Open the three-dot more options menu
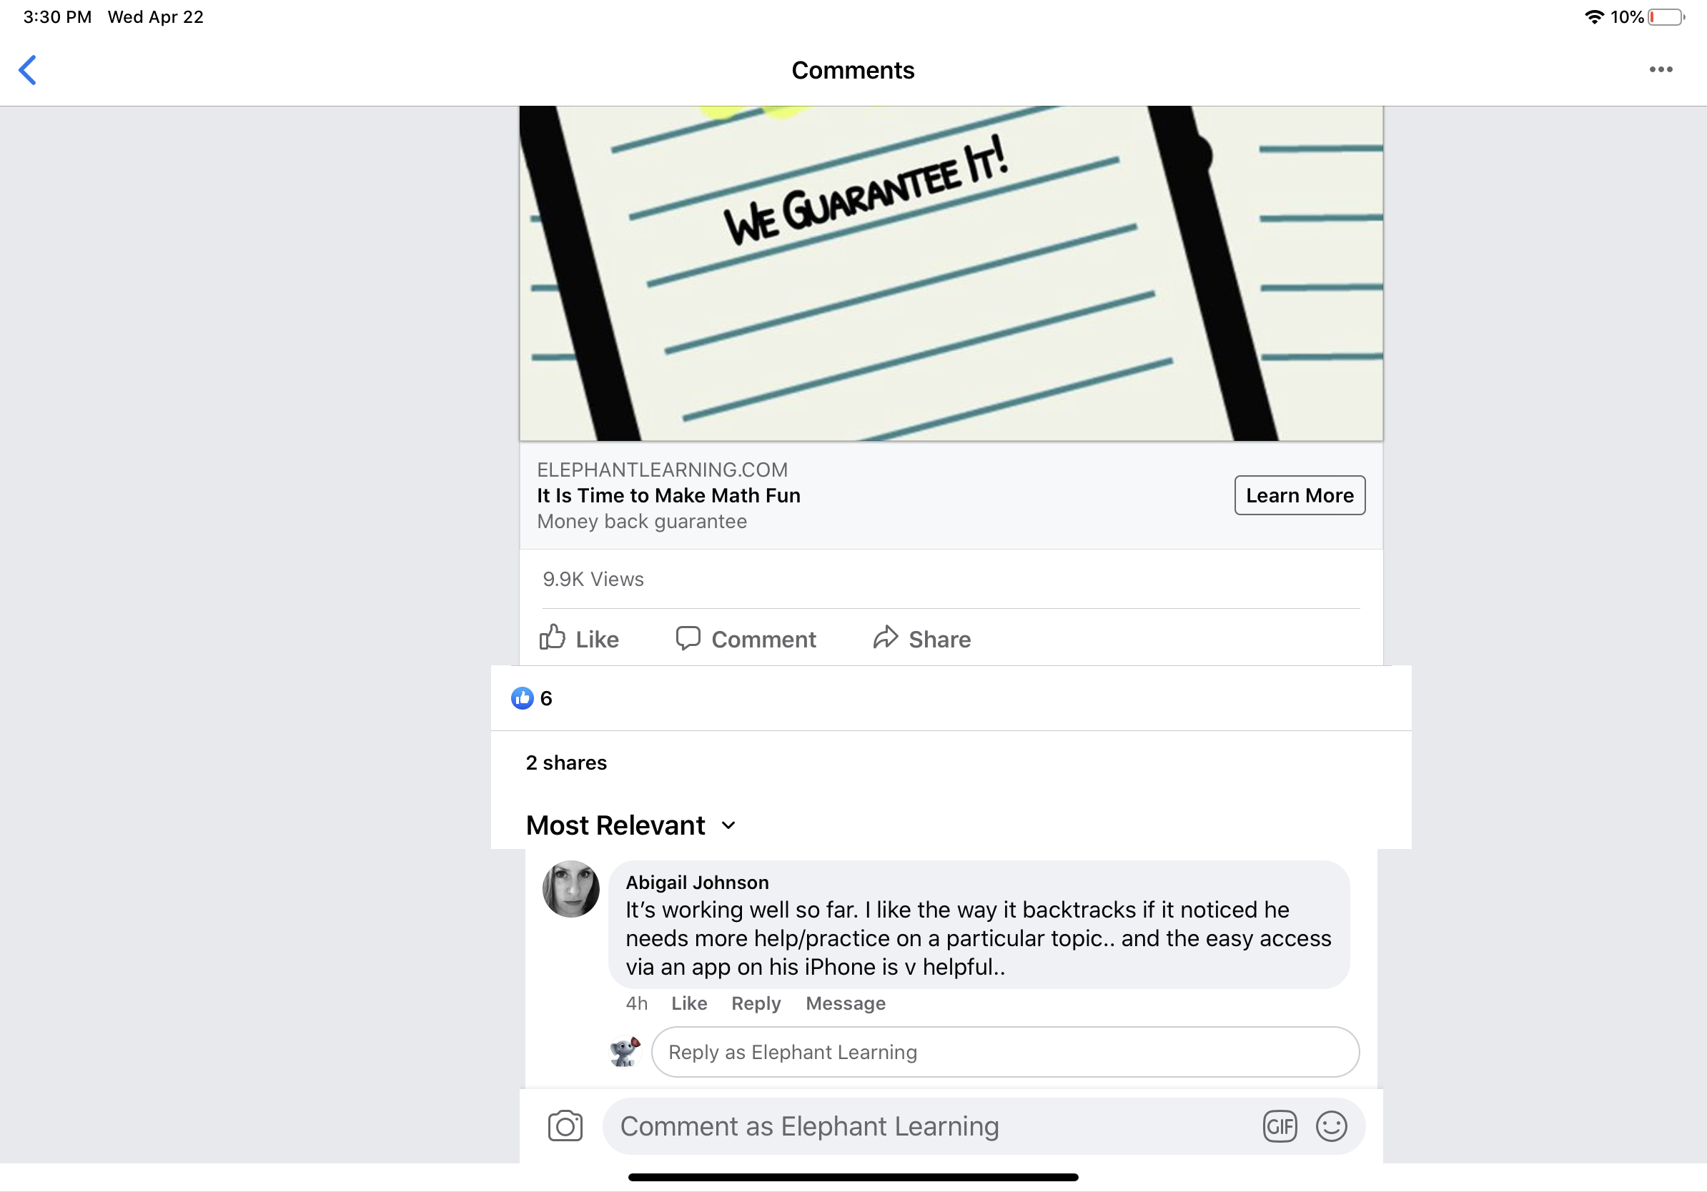 1660,70
